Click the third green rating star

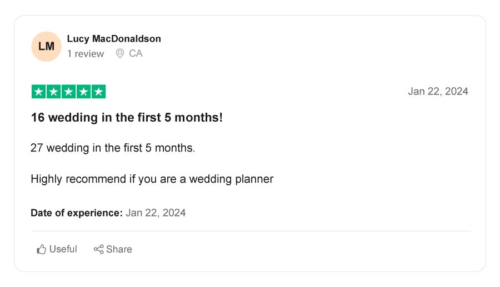coord(68,92)
